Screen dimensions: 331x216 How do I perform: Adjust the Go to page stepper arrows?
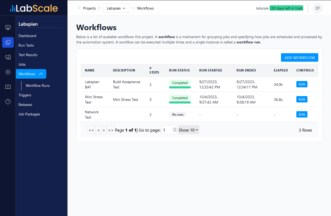[175, 130]
